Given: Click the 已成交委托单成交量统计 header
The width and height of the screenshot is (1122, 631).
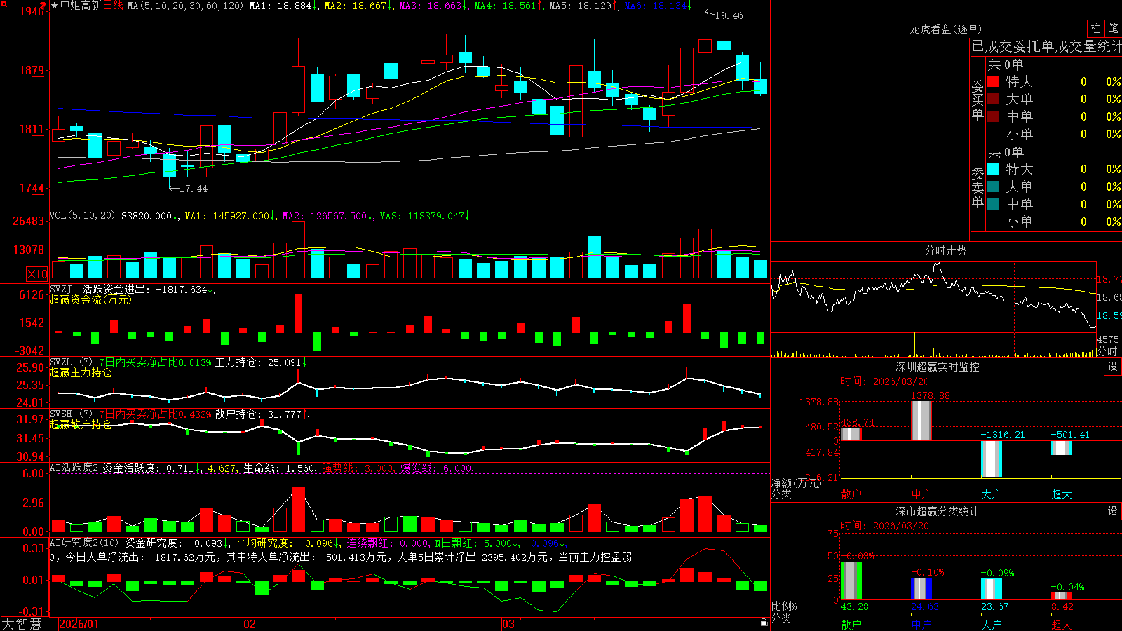Looking at the screenshot, I should pyautogui.click(x=1046, y=46).
